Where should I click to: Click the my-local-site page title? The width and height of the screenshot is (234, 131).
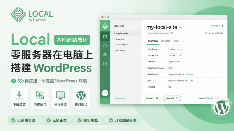coord(161,27)
